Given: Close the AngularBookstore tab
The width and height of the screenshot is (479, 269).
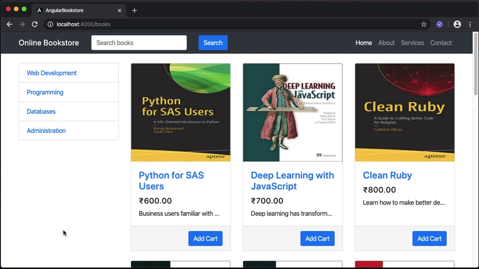Looking at the screenshot, I should coord(120,10).
